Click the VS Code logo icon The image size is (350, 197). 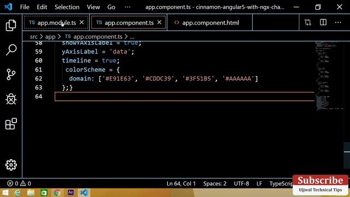point(8,7)
